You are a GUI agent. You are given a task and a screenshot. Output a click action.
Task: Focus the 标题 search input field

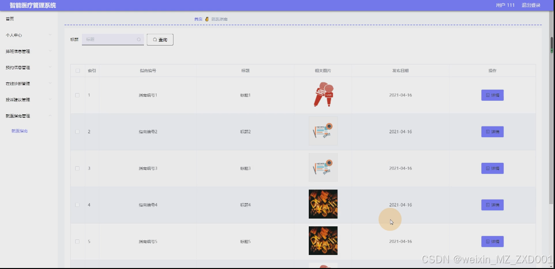click(113, 40)
